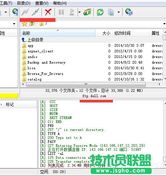Select the Backup and Recovery folder
Screen dimensions: 166x176
coord(46,62)
